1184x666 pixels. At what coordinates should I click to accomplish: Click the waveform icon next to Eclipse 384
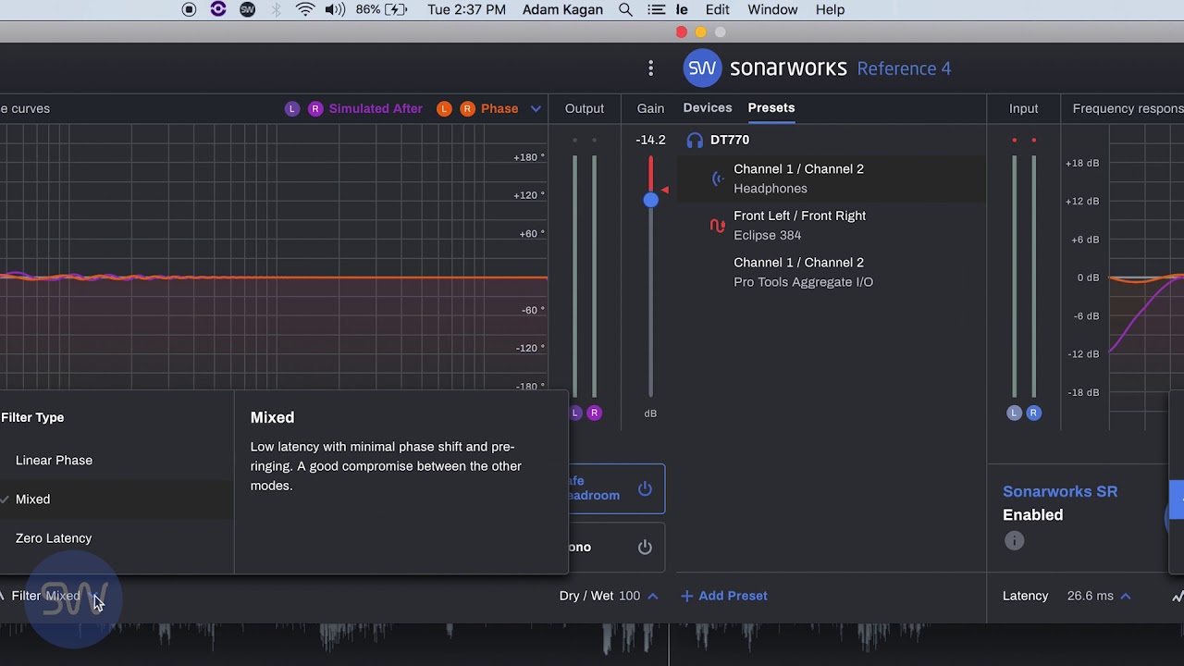click(717, 225)
